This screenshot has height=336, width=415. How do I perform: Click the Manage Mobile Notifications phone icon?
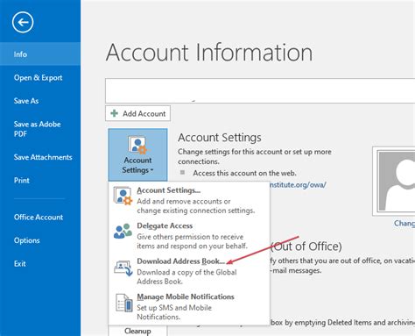(124, 303)
